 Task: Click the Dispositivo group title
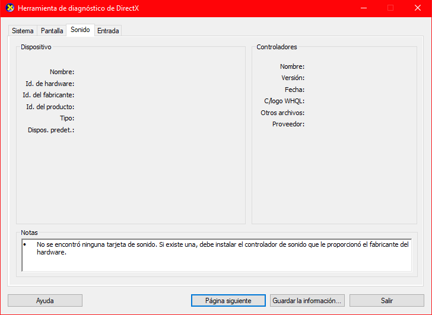(x=36, y=47)
